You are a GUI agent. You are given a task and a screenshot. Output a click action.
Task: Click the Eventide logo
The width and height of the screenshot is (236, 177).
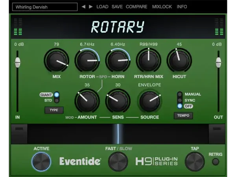80,161
